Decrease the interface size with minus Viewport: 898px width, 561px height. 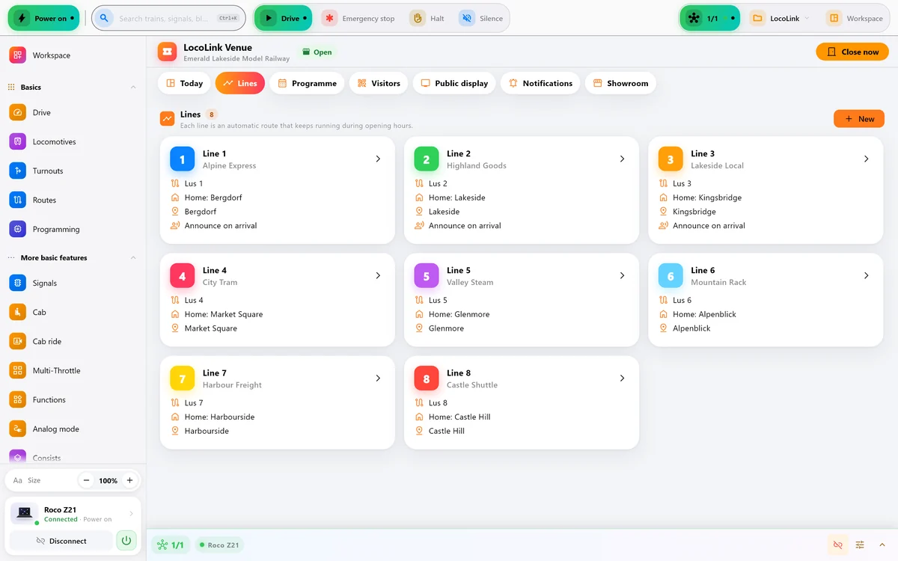coord(87,480)
